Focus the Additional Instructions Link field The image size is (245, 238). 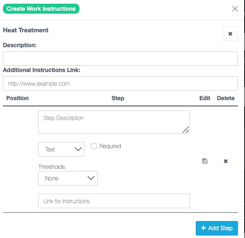[x=120, y=84]
